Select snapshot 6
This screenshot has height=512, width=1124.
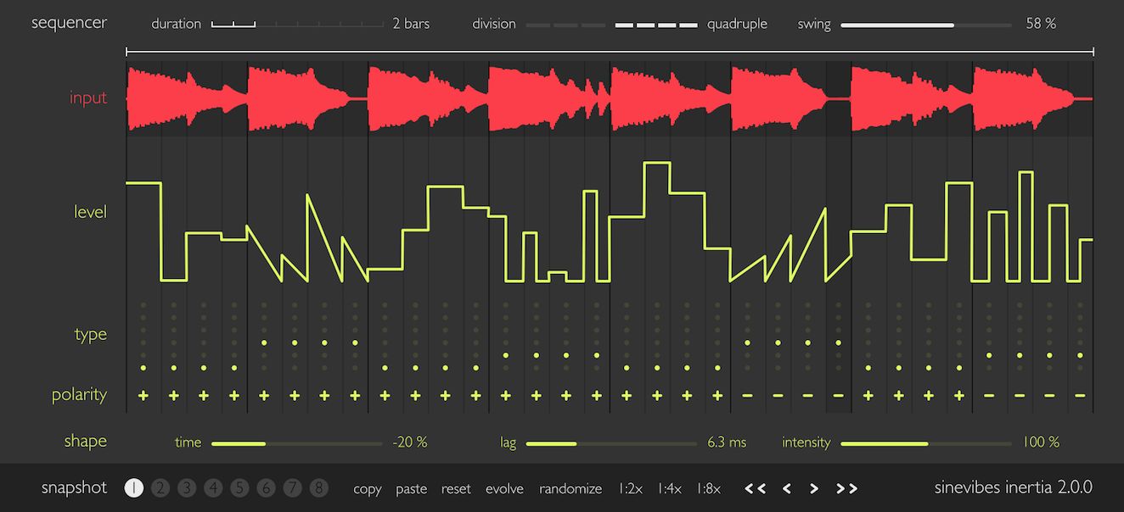(267, 487)
